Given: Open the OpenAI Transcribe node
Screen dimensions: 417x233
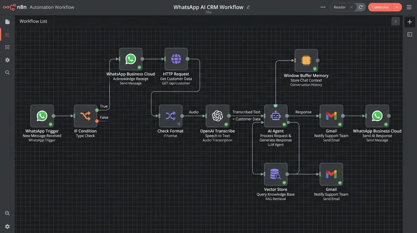Looking at the screenshot, I should (x=217, y=115).
